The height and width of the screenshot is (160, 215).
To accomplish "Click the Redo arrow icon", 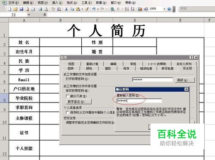I will tap(102, 9).
